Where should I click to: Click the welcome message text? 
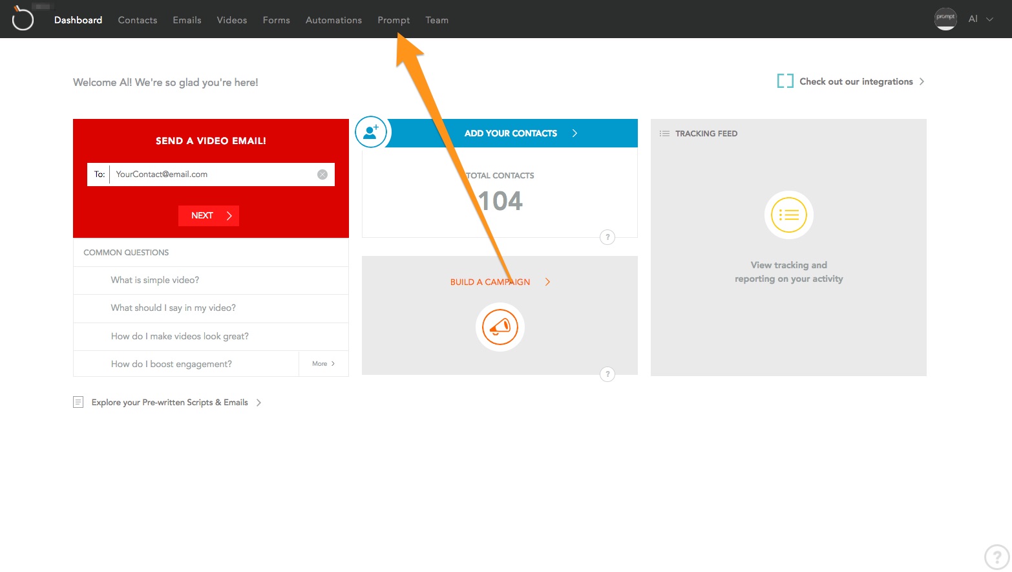165,82
